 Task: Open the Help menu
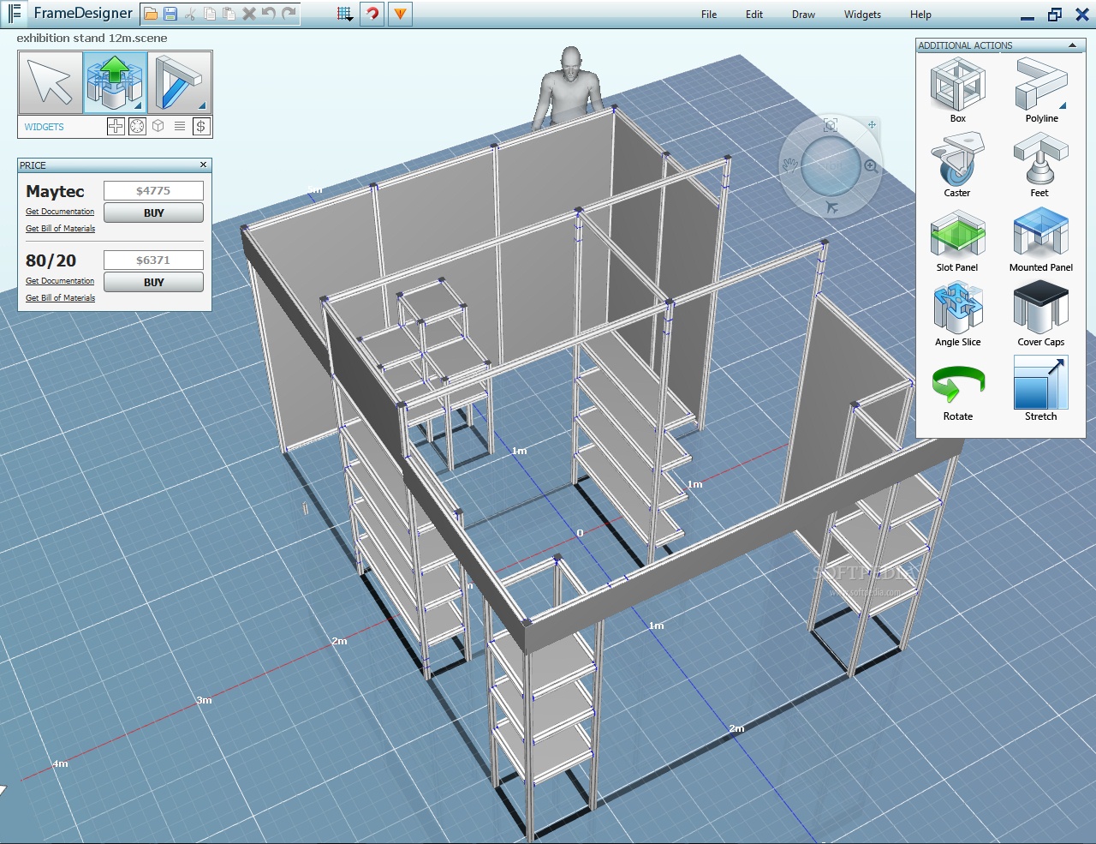coord(920,15)
